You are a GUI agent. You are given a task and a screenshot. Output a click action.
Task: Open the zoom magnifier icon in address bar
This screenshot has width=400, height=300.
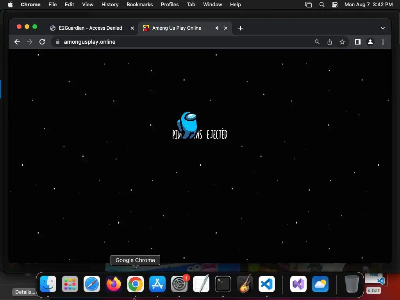317,42
